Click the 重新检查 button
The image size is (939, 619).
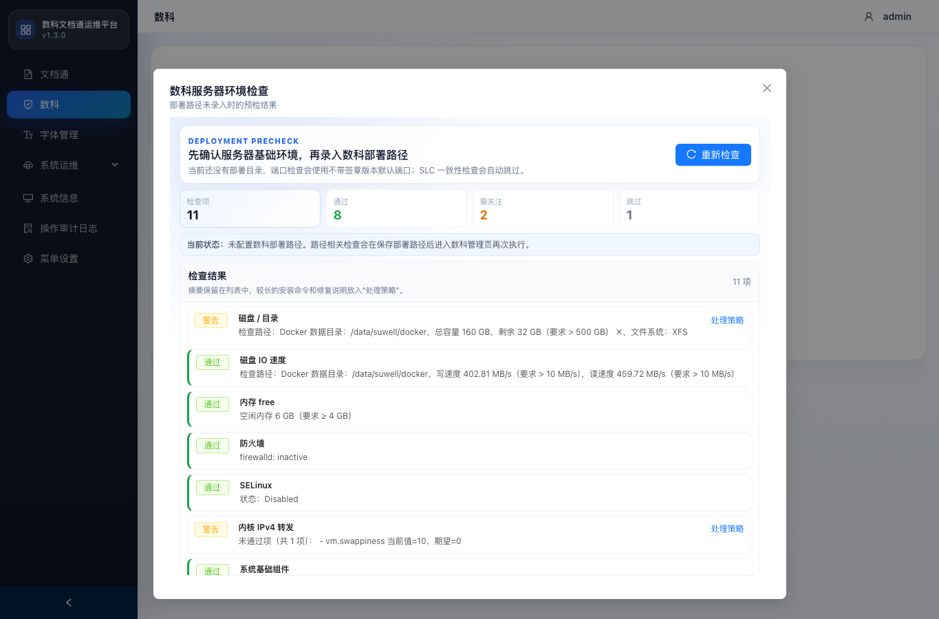713,155
